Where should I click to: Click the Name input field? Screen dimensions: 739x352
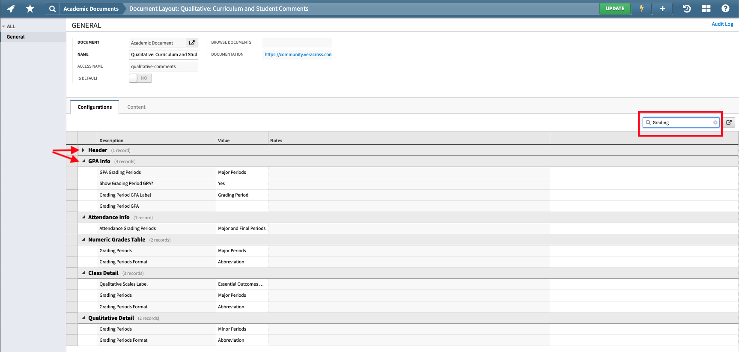tap(164, 54)
